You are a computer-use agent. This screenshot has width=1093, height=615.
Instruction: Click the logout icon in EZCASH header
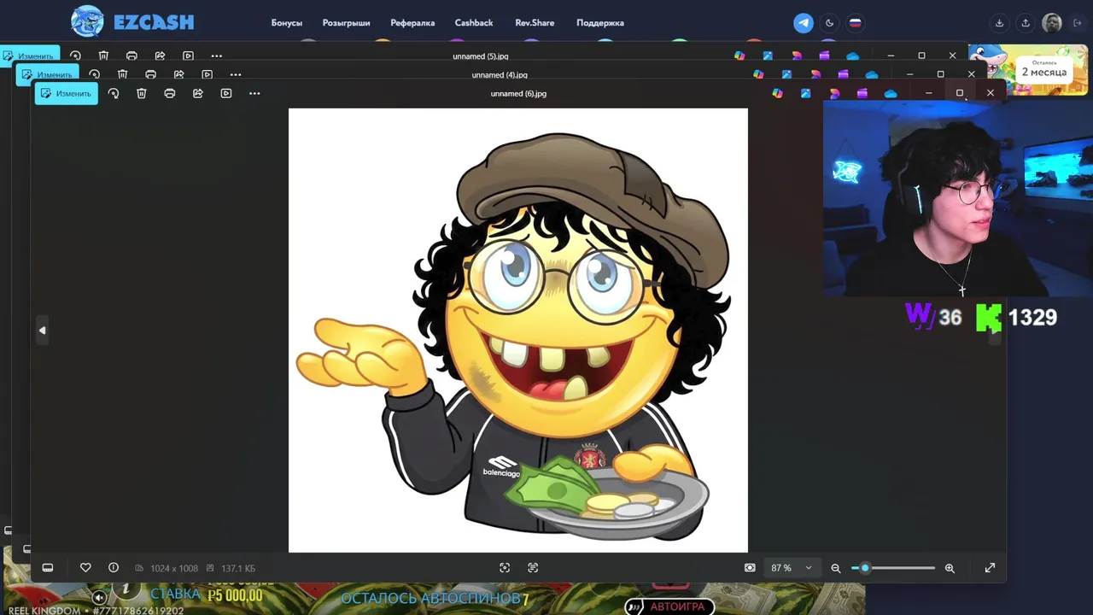tap(1078, 23)
